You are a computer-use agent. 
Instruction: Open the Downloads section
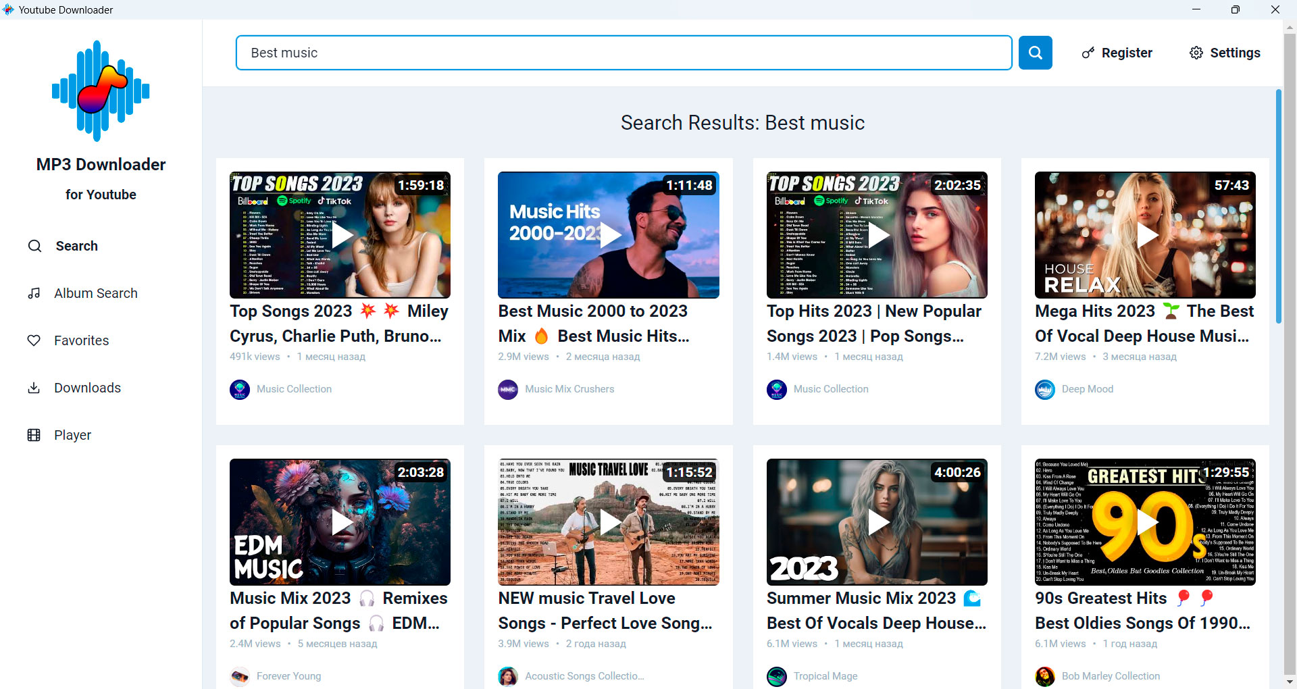pos(87,388)
